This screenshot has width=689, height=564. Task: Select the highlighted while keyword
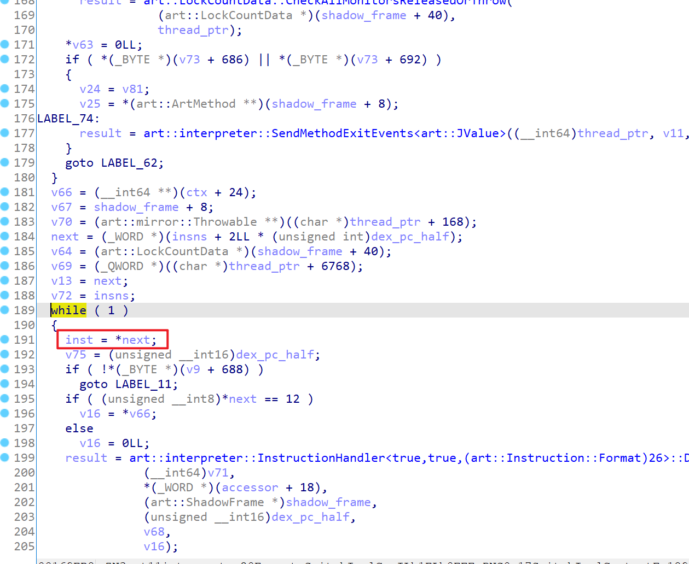(x=68, y=310)
